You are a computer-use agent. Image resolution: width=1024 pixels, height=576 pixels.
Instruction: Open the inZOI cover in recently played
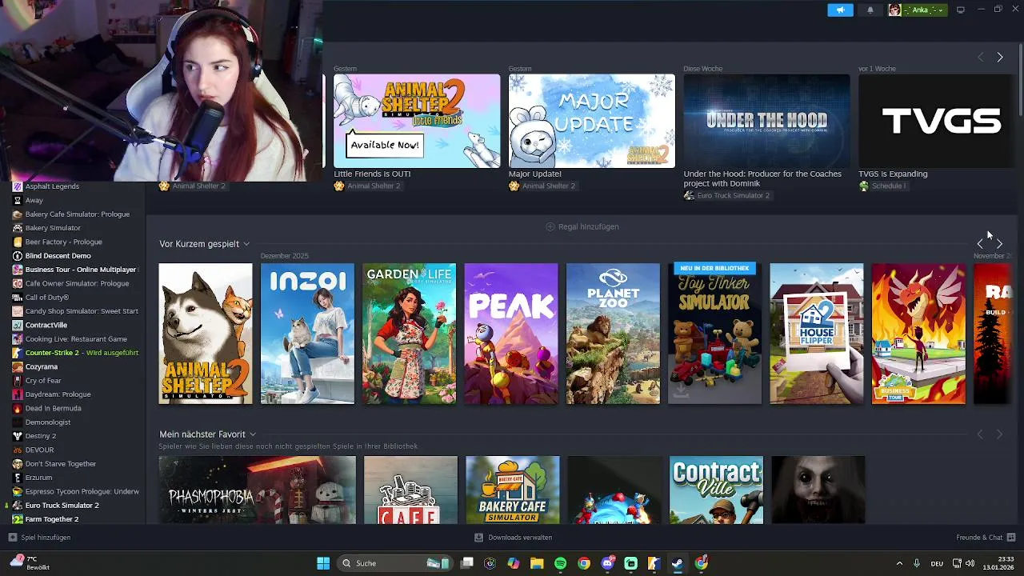[x=307, y=334]
